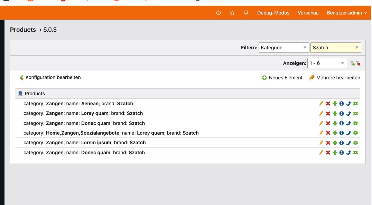Reset filters with the funnel red-X icon

(358, 63)
